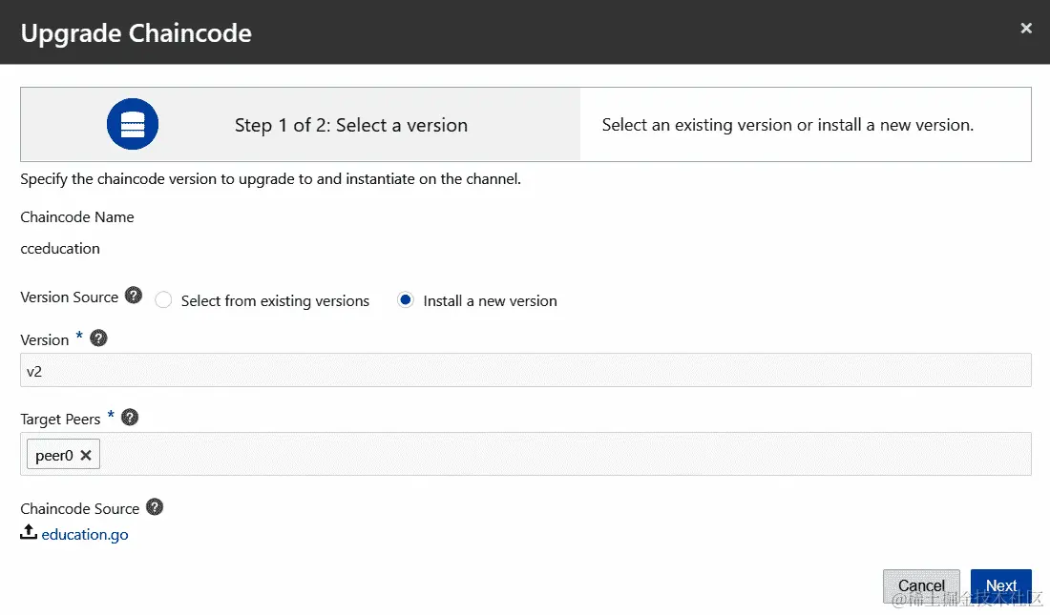1050x615 pixels.
Task: Click Chaincode Source help question mark
Action: [155, 507]
